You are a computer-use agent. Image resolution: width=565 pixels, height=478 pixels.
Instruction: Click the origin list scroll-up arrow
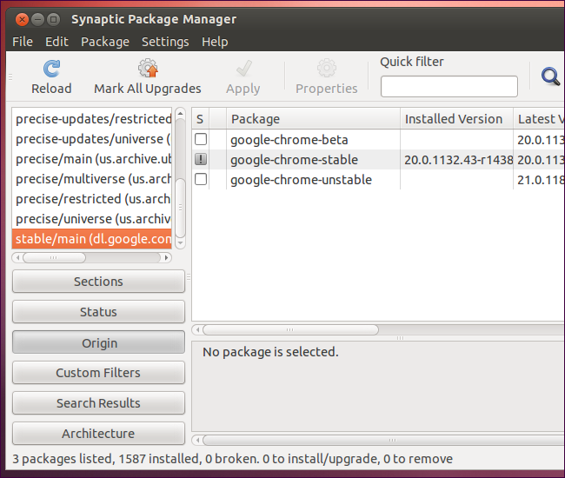[x=180, y=114]
